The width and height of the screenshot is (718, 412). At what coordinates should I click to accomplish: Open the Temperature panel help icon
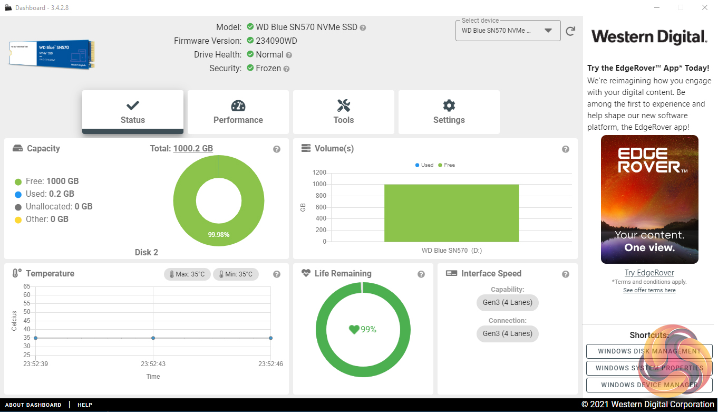277,274
